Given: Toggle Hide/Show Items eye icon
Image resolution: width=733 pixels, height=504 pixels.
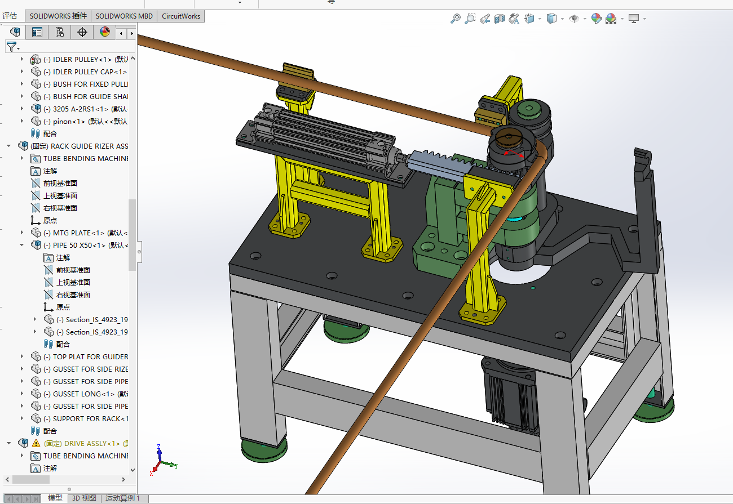Looking at the screenshot, I should click(x=574, y=19).
